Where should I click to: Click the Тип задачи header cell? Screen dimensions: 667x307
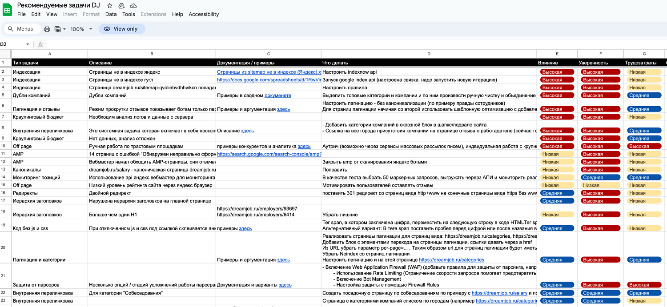49,63
